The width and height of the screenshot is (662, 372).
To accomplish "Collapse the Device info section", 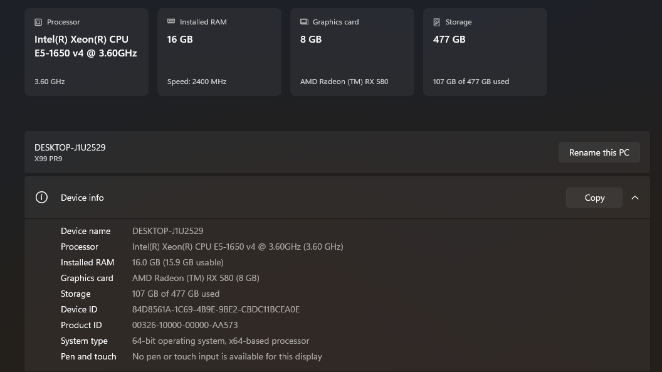I will click(x=635, y=198).
